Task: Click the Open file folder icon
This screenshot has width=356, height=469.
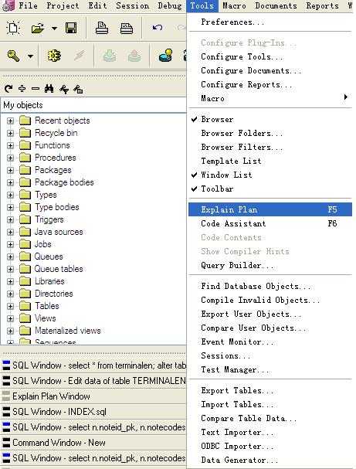Action: [x=37, y=29]
